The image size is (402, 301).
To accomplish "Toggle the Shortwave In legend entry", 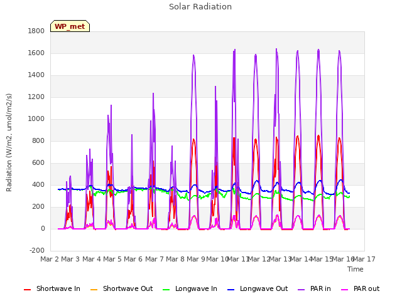I will coord(52,288).
